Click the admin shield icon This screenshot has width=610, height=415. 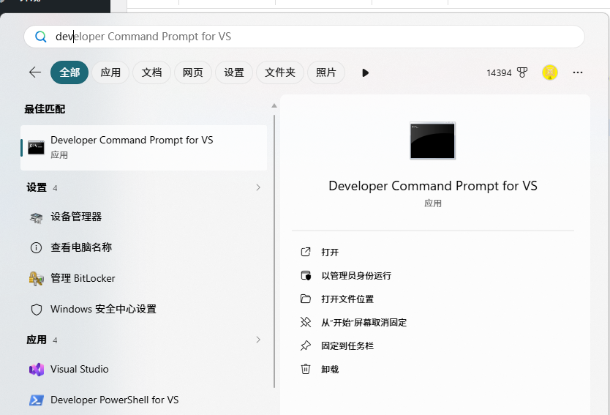pos(306,276)
